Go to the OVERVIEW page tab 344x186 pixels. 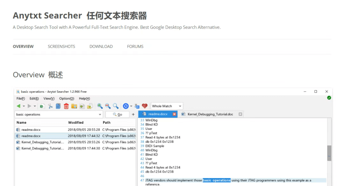click(x=23, y=46)
